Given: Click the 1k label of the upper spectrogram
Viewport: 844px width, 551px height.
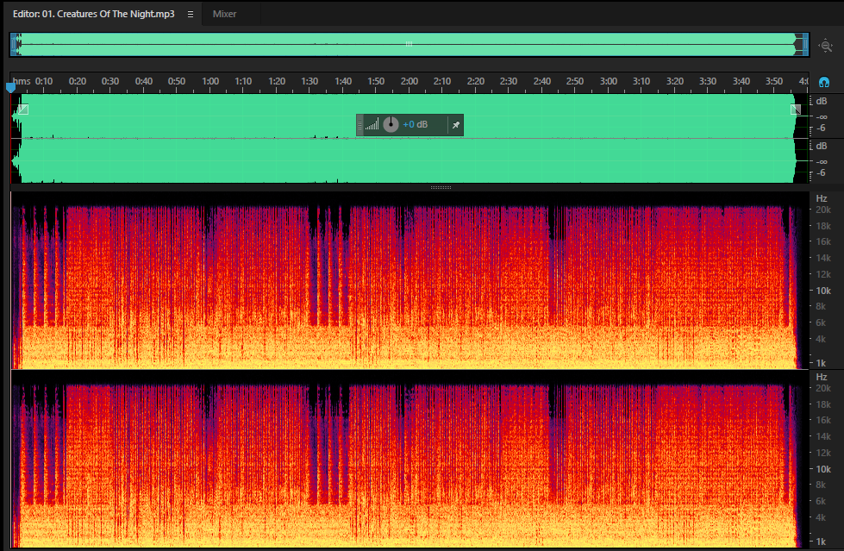Looking at the screenshot, I should pos(821,363).
